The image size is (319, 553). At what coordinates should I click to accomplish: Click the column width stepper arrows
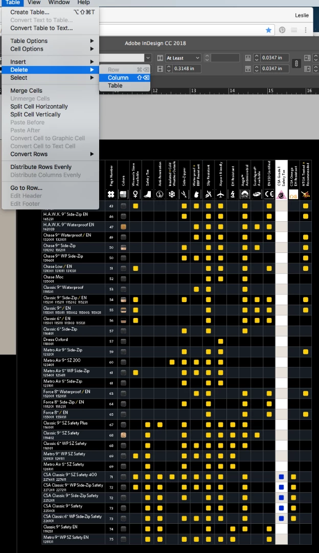(x=169, y=69)
